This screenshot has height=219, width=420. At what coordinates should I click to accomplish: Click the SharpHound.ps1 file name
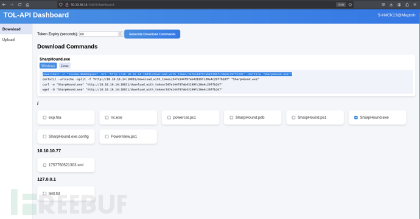tap(312, 118)
